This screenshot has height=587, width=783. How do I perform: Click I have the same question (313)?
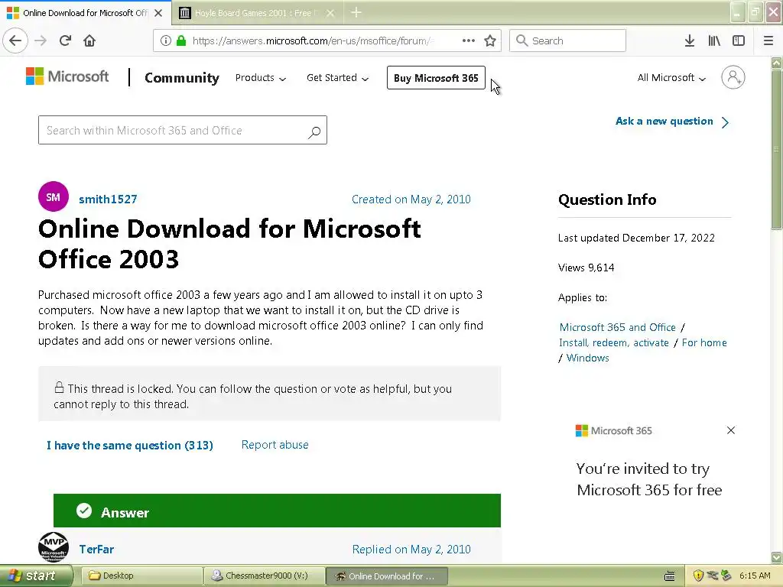tap(130, 446)
